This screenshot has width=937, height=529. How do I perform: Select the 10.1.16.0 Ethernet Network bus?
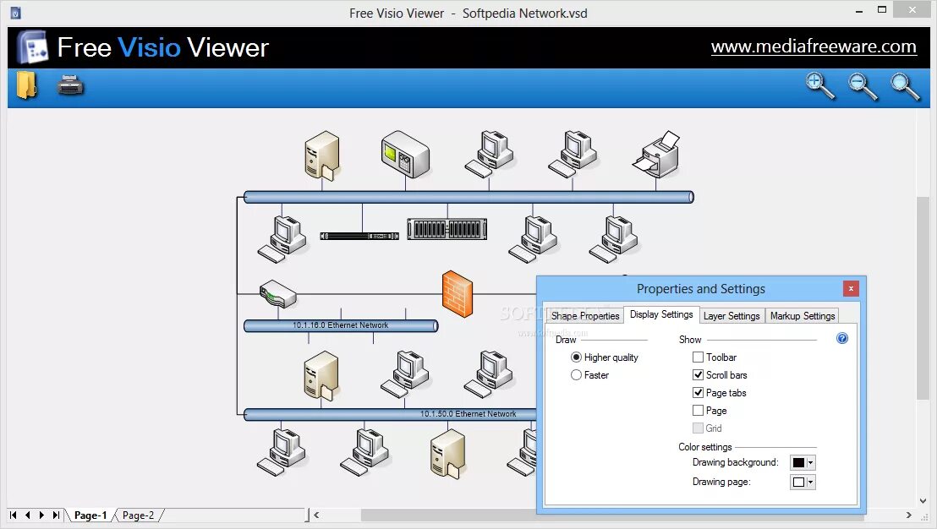pos(341,325)
